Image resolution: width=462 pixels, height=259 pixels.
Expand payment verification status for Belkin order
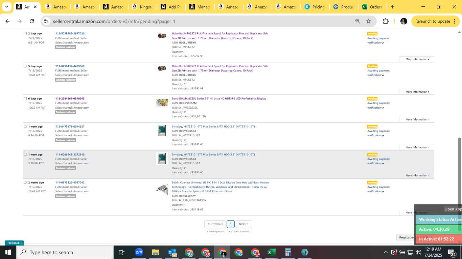(383, 192)
